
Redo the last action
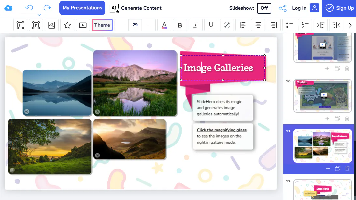[x=47, y=8]
